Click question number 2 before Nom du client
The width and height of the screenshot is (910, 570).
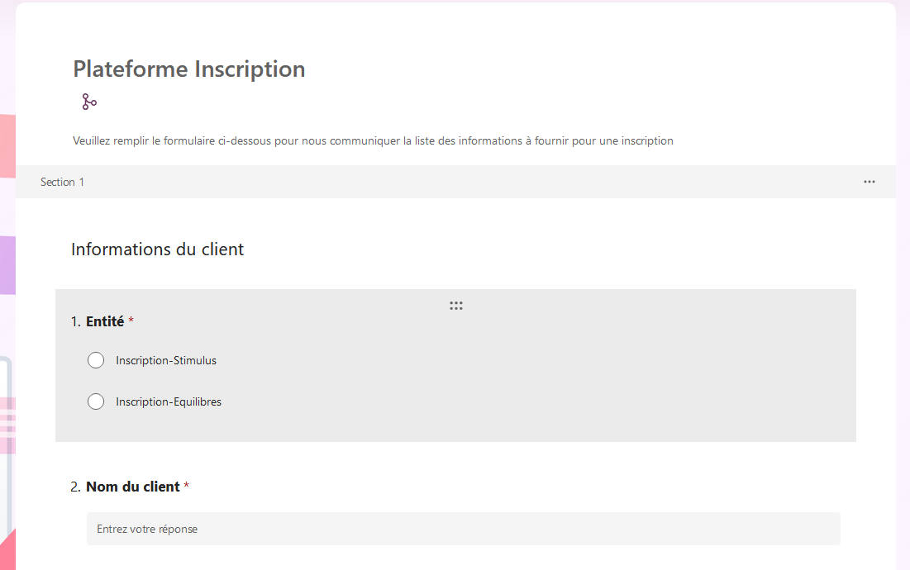[x=76, y=487]
